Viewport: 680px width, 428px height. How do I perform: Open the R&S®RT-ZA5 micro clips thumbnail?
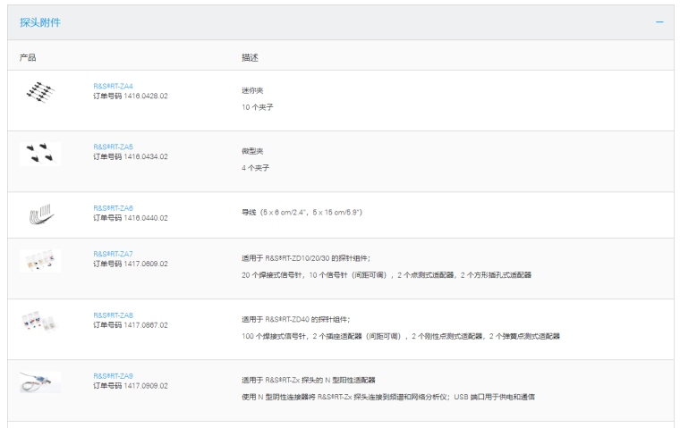[x=40, y=153]
